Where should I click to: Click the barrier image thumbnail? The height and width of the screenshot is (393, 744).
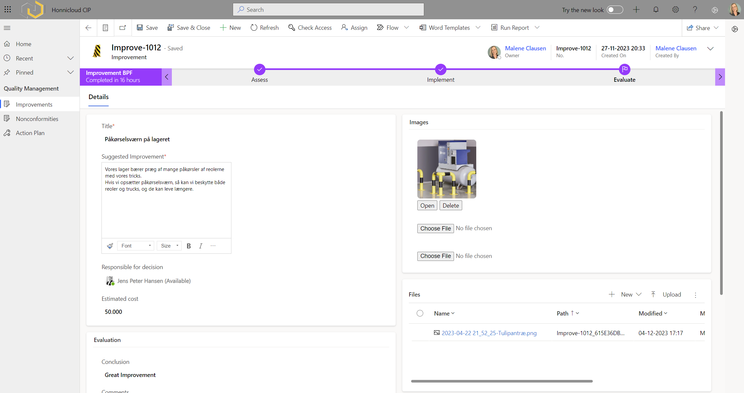447,169
